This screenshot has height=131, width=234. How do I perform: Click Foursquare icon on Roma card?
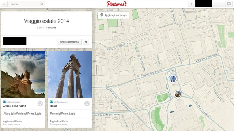click(52, 102)
